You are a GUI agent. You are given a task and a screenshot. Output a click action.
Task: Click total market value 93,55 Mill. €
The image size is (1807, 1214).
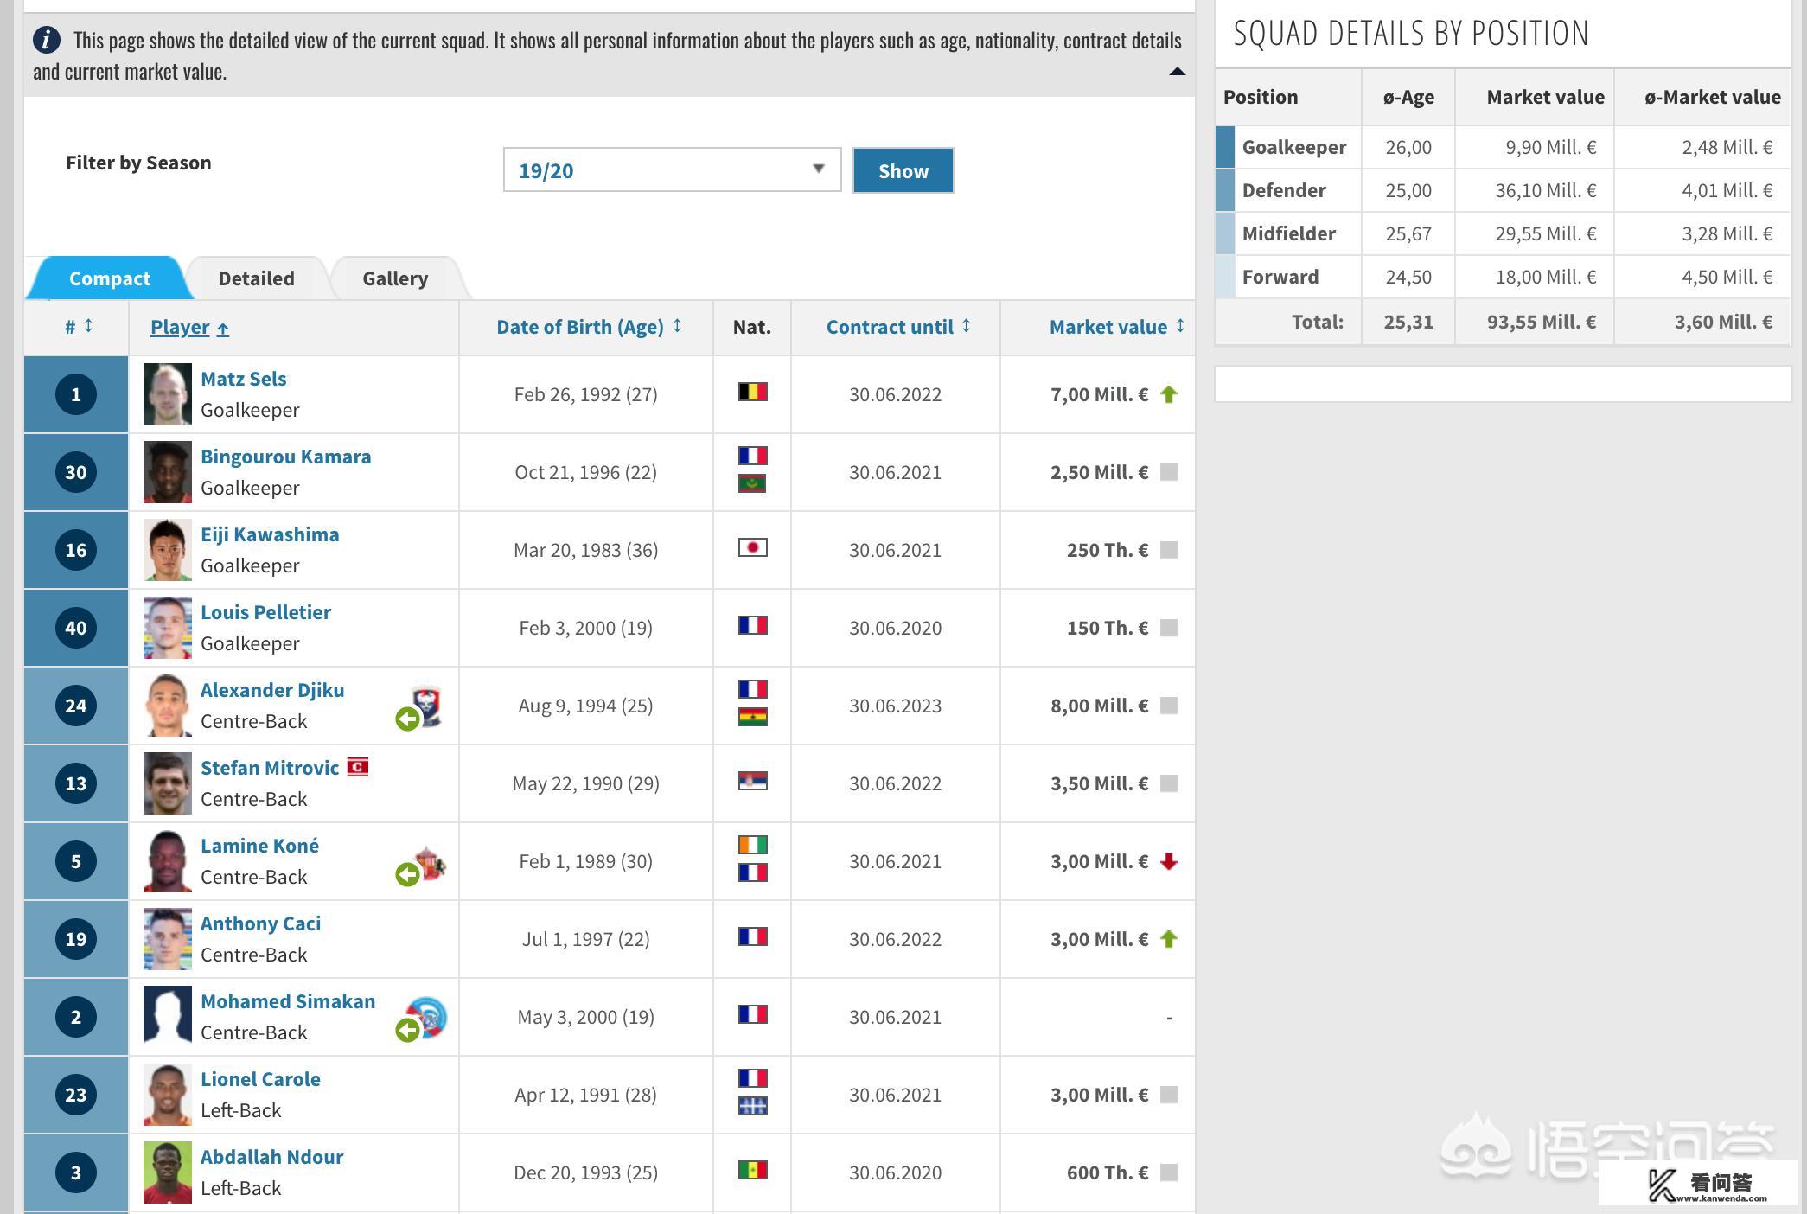(x=1543, y=322)
